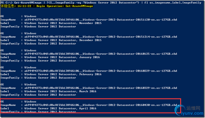205x118 pixels.
Task: Click ImageName ending 20160229-en.us-127GB.vhd
Action: pyautogui.click(x=89, y=71)
